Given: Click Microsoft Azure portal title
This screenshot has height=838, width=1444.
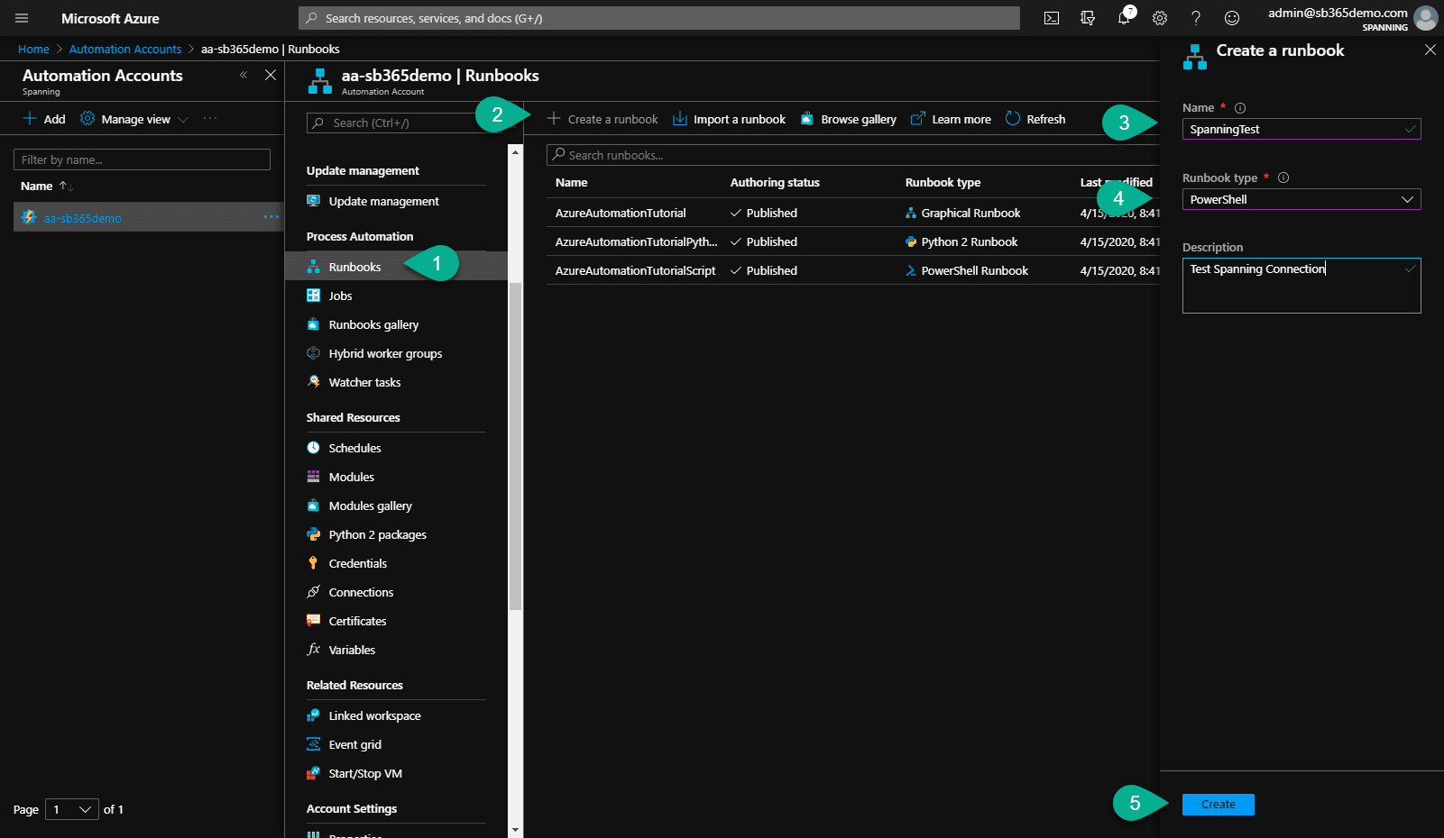Looking at the screenshot, I should click(110, 18).
